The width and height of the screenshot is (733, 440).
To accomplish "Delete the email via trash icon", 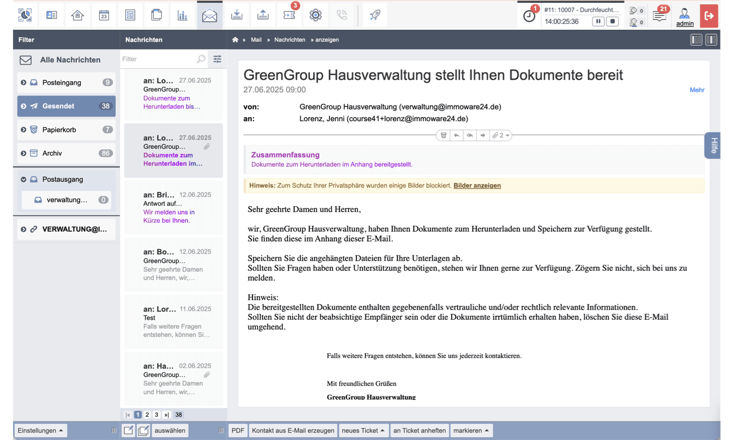I will 443,135.
